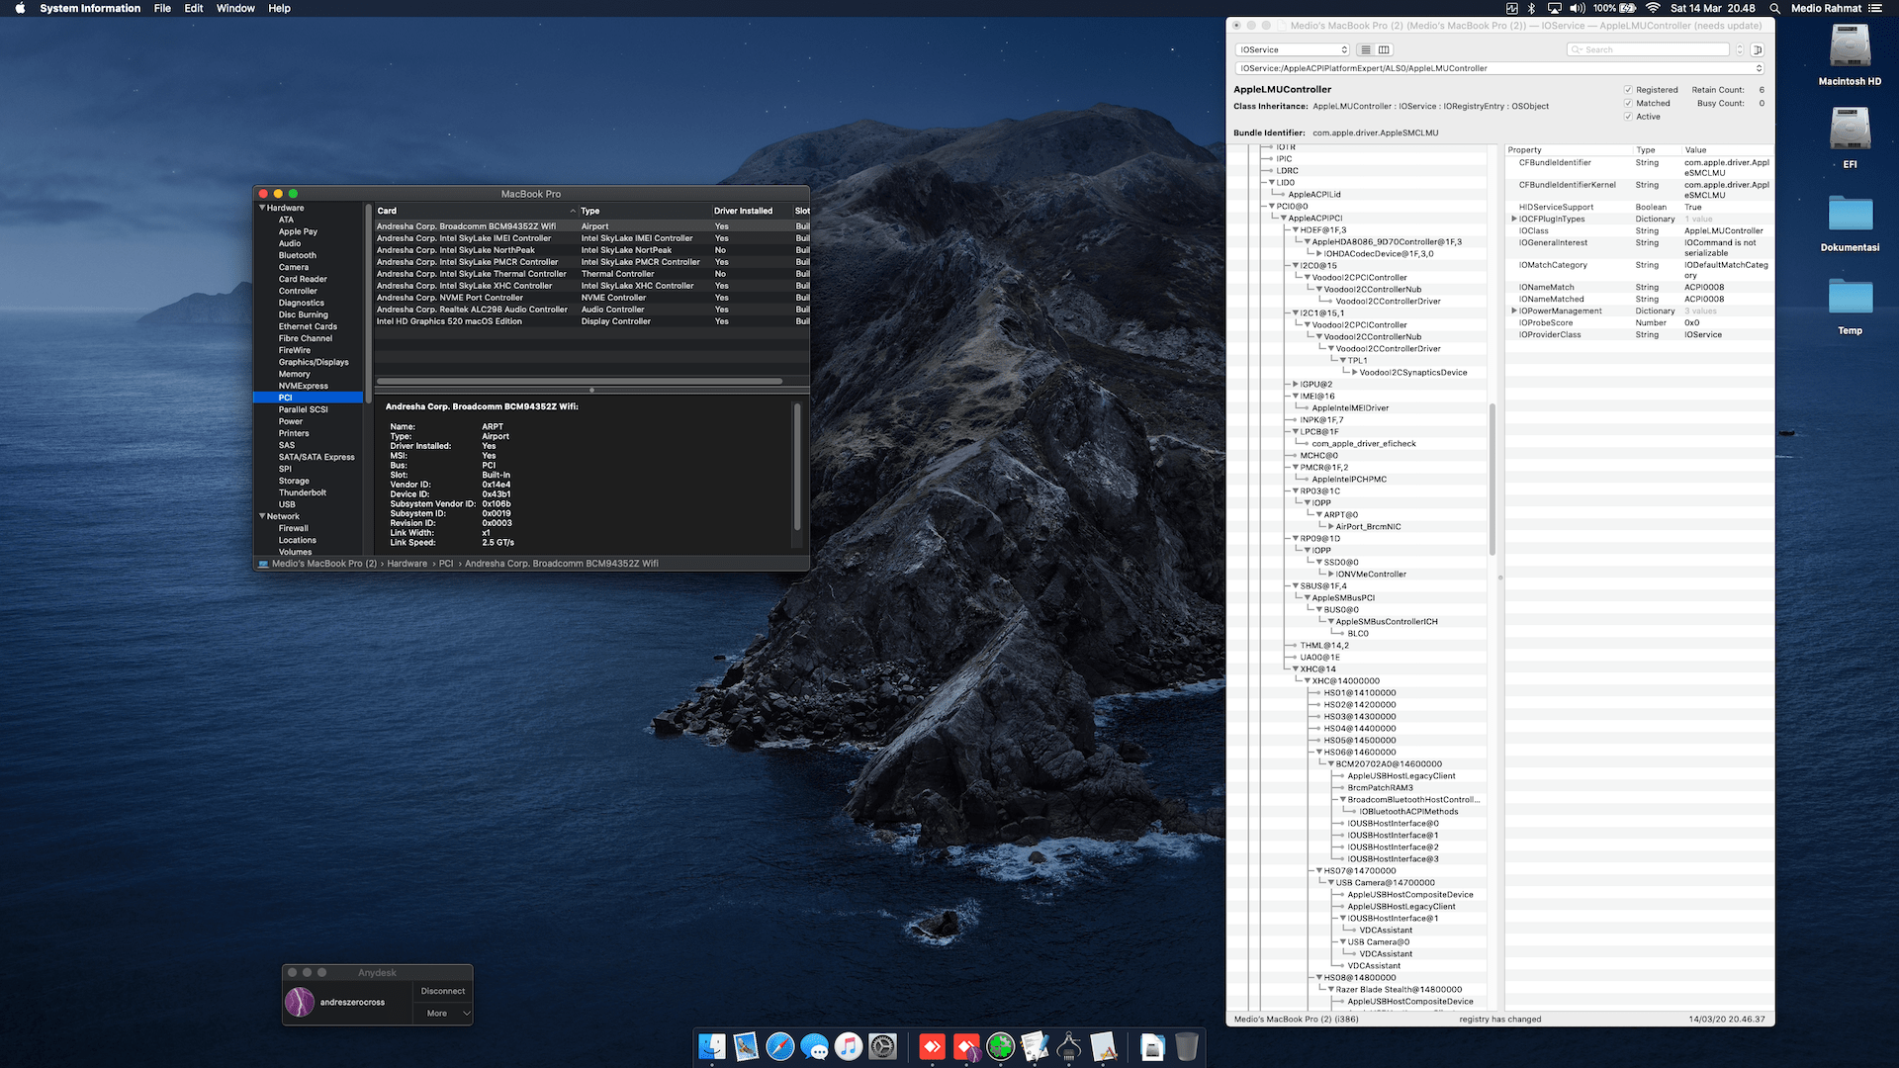Screen dimensions: 1899x1068
Task: Switch IORegistryExplorer to list view
Action: click(1366, 49)
